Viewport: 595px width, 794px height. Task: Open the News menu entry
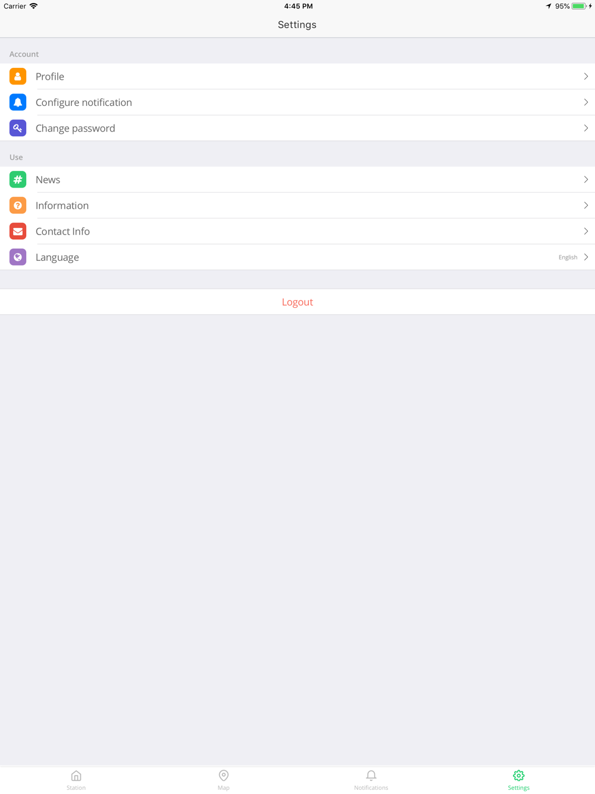[297, 180]
